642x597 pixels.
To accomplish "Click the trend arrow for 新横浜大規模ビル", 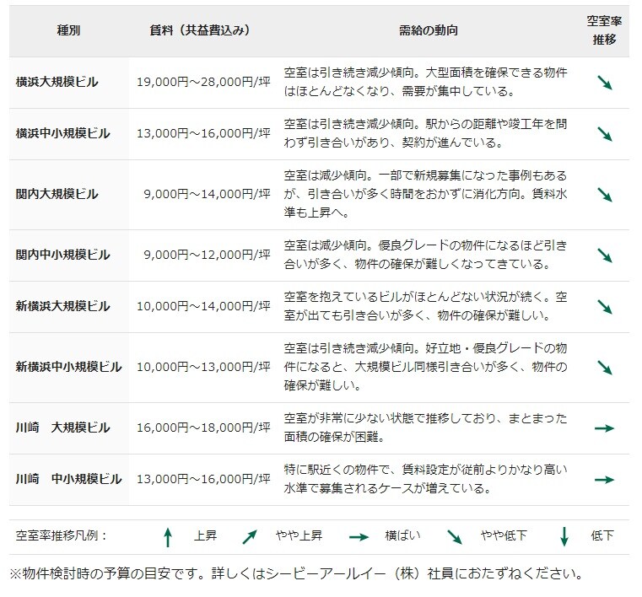I will point(604,307).
